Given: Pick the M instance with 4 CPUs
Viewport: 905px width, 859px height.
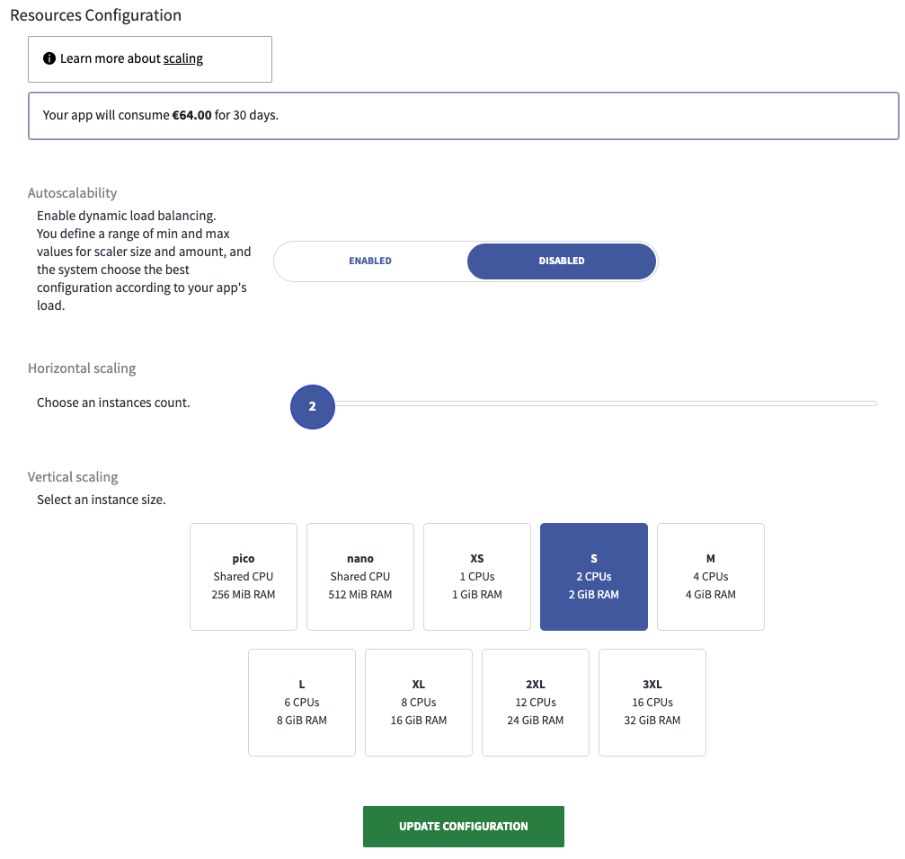Looking at the screenshot, I should coord(711,577).
